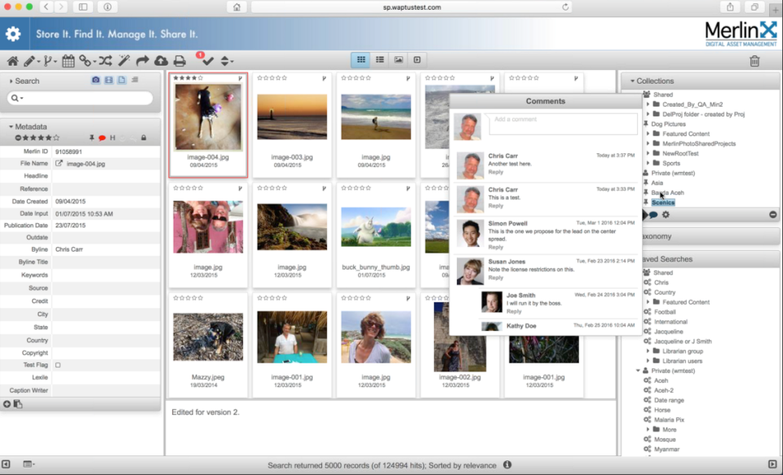783x475 pixels.
Task: Switch to single image view mode
Action: [399, 59]
